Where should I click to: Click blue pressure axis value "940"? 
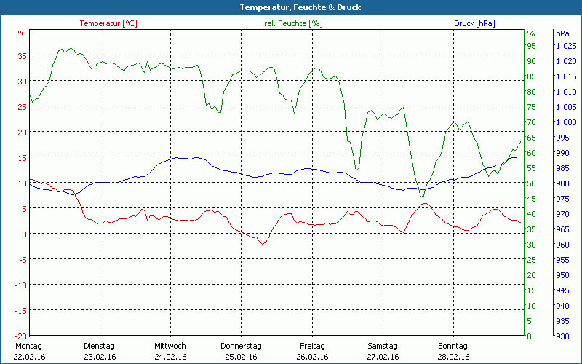(x=562, y=306)
